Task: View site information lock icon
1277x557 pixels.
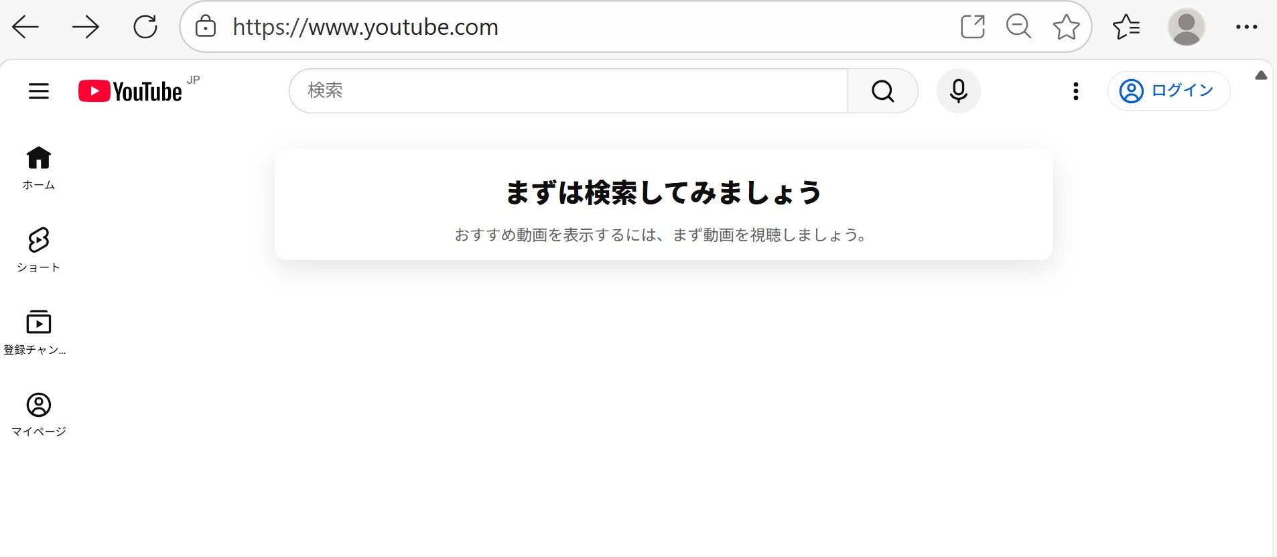Action: pos(205,27)
